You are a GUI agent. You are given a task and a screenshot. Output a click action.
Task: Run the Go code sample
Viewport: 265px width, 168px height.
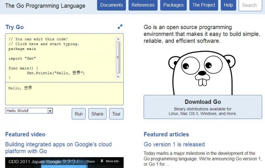coord(79,114)
